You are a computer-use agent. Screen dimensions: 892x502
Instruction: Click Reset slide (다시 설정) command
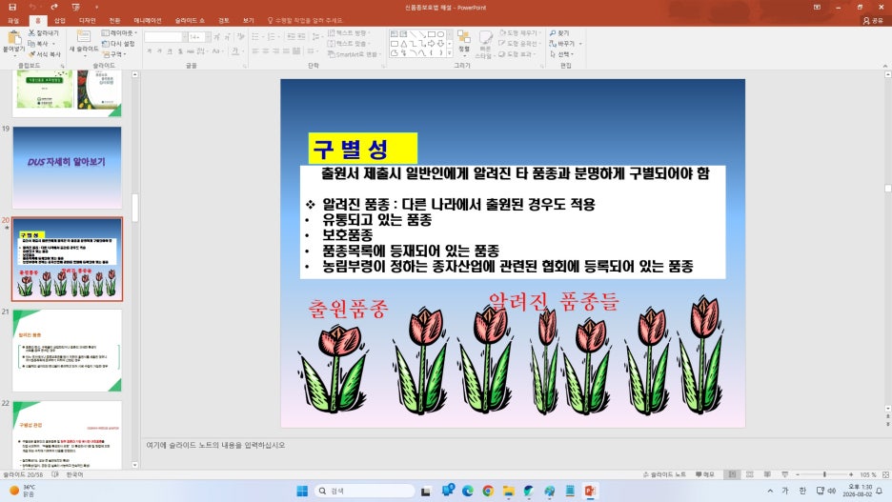click(118, 44)
